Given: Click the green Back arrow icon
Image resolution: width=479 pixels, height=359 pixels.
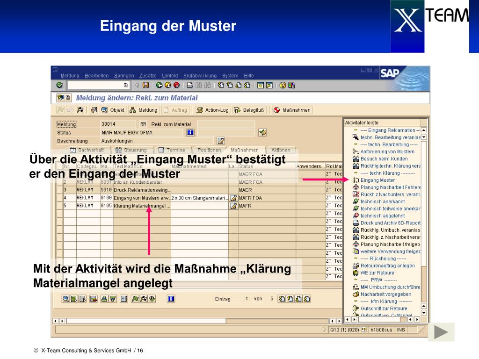Looking at the screenshot, I should (159, 85).
